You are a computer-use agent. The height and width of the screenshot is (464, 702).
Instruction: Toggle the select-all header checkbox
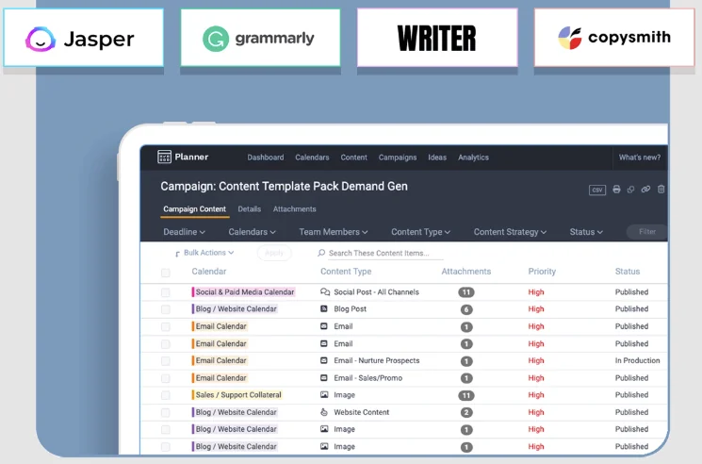[x=166, y=273]
